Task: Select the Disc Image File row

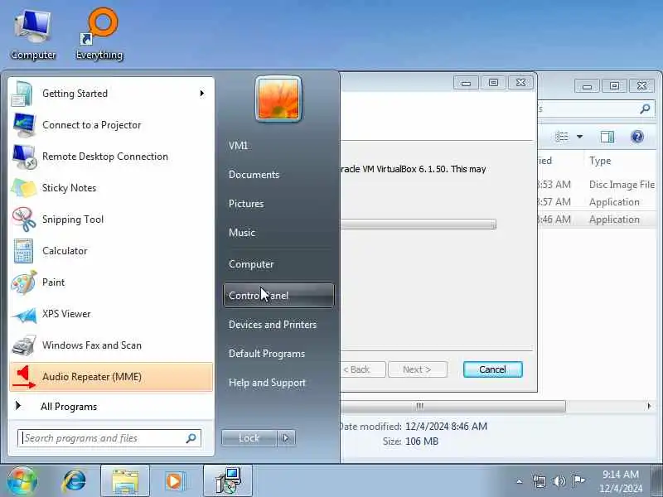Action: [x=597, y=185]
